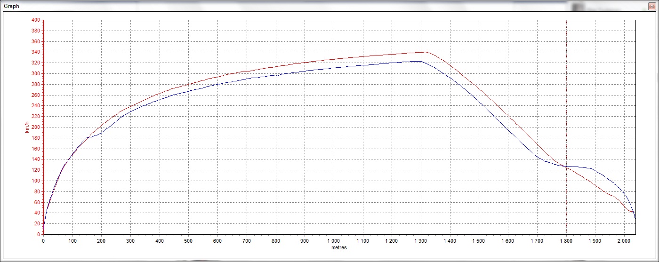Image resolution: width=659 pixels, height=262 pixels.
Task: Click the x-axis tick label "1 400"
Action: [450, 240]
